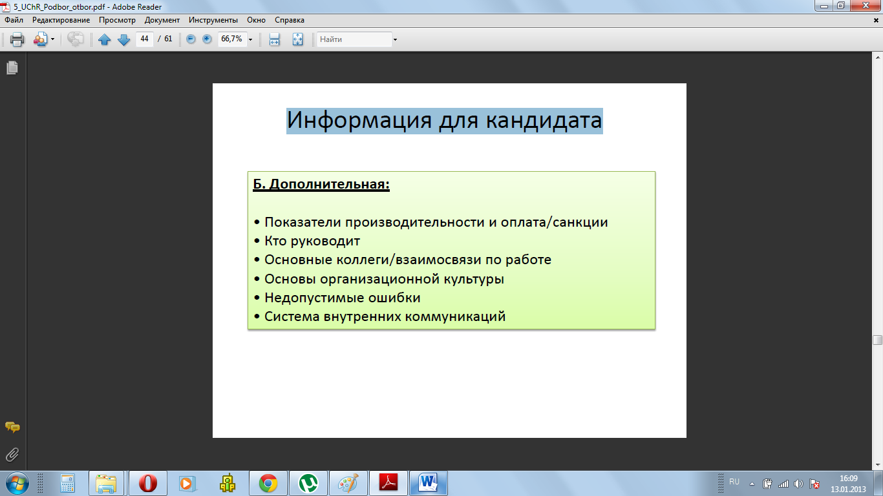Click the zoom value field showing 66,7%
This screenshot has height=496, width=883.
231,39
